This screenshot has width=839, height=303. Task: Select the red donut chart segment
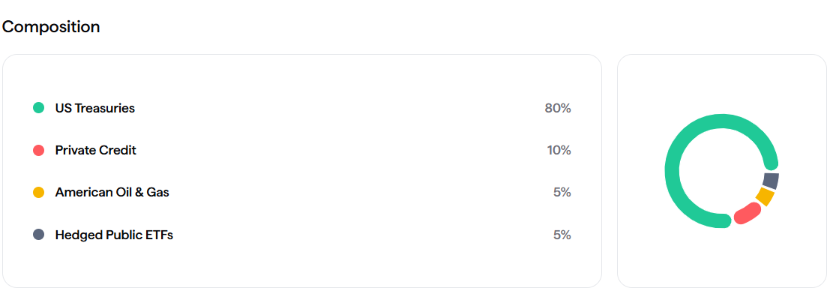[x=747, y=214]
